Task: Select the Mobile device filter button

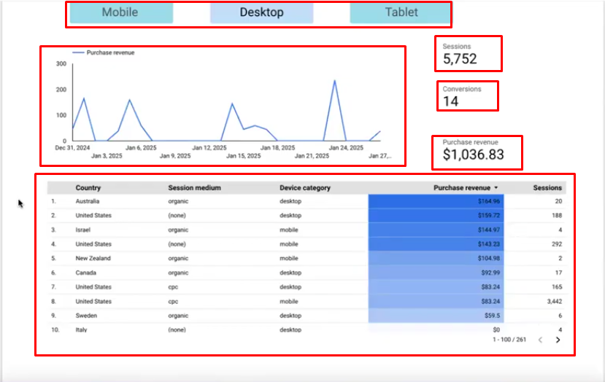Action: tap(120, 12)
